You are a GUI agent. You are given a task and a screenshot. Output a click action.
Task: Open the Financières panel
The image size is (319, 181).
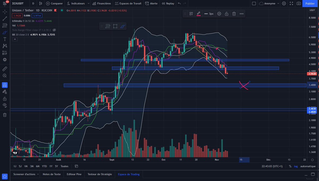click(x=102, y=3)
